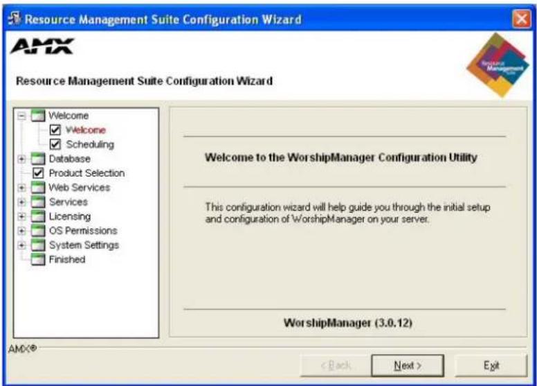Select the Scheduling tree item label

[x=90, y=144]
